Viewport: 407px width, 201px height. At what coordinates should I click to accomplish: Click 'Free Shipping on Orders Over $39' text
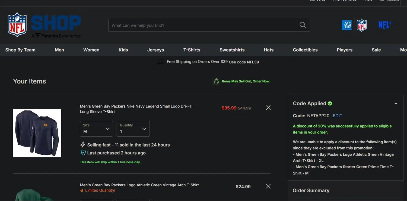click(x=197, y=62)
